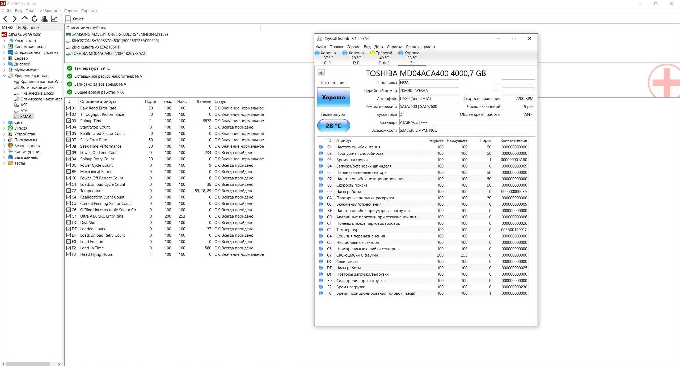Click the Общее время работы value 234 ч
This screenshot has height=366, width=680.
tap(518, 114)
